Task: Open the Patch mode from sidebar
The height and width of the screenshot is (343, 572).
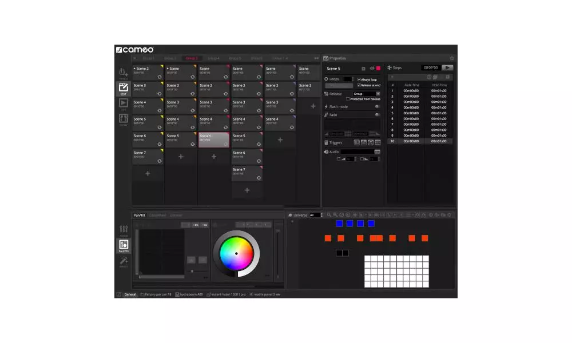Action: coord(124,73)
